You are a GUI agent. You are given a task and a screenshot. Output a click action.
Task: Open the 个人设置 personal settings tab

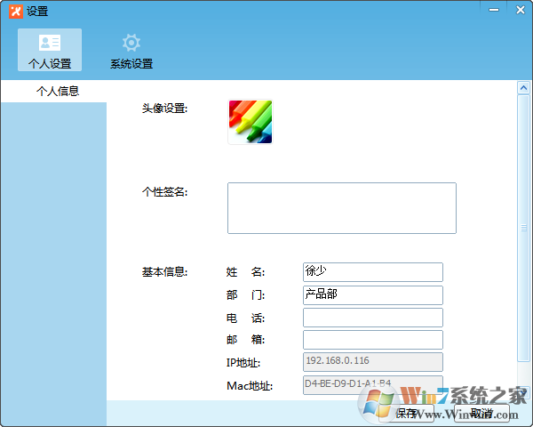coord(50,50)
